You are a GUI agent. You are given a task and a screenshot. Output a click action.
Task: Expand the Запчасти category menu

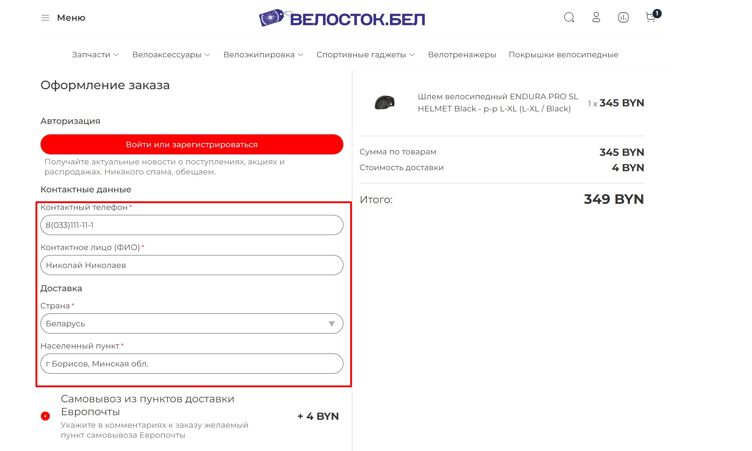[95, 55]
